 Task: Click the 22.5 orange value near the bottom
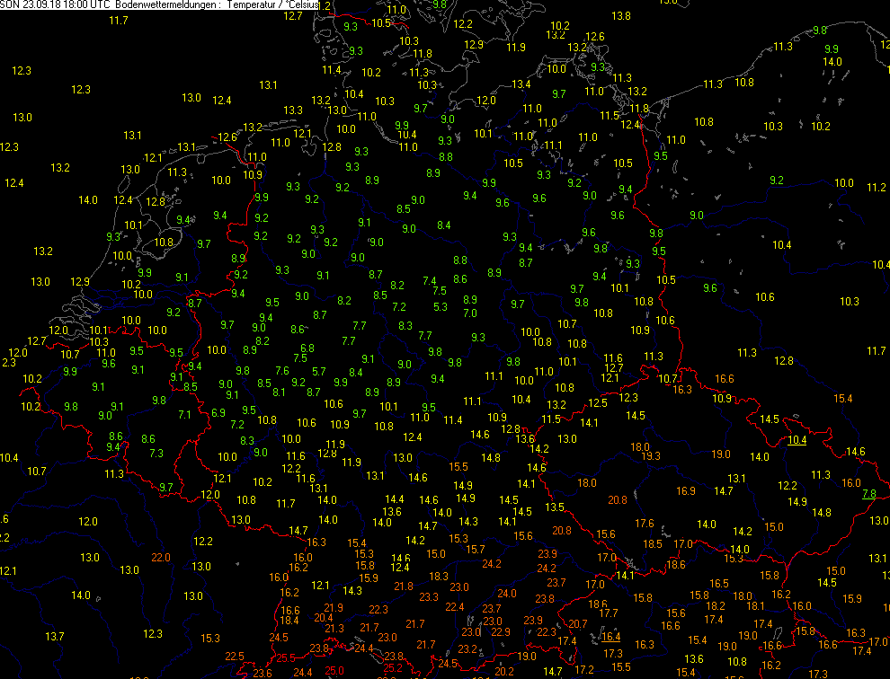235,657
